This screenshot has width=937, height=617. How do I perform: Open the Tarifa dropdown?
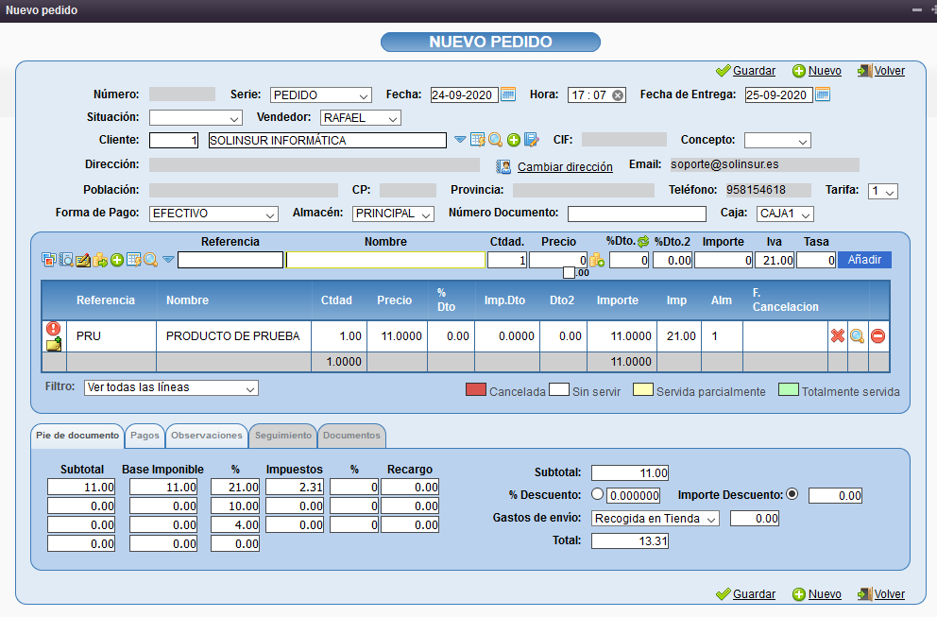pyautogui.click(x=882, y=191)
